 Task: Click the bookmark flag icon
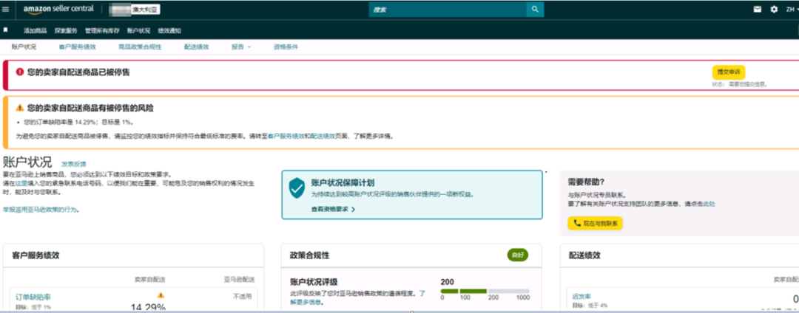[6, 30]
